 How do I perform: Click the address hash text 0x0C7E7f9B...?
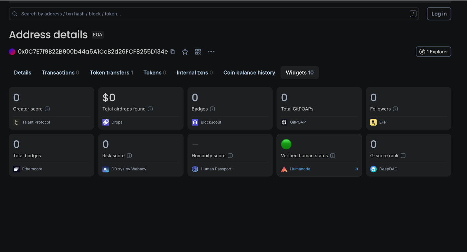pyautogui.click(x=93, y=52)
